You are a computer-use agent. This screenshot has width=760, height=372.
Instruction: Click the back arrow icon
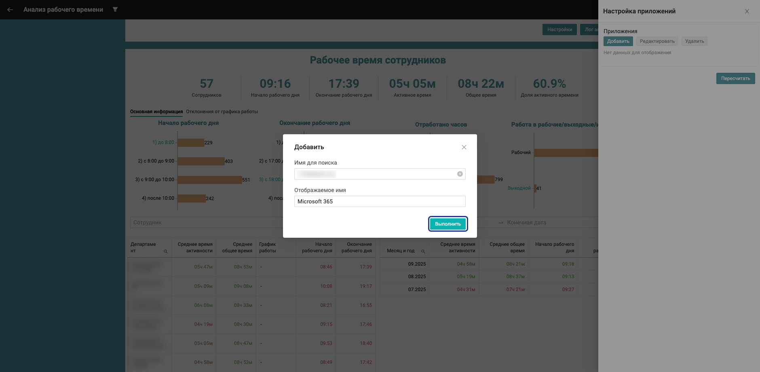pos(10,10)
